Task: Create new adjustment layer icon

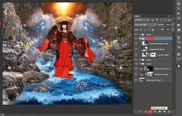Action: 155,112
